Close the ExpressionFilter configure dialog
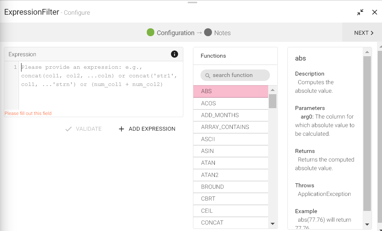 (x=374, y=12)
